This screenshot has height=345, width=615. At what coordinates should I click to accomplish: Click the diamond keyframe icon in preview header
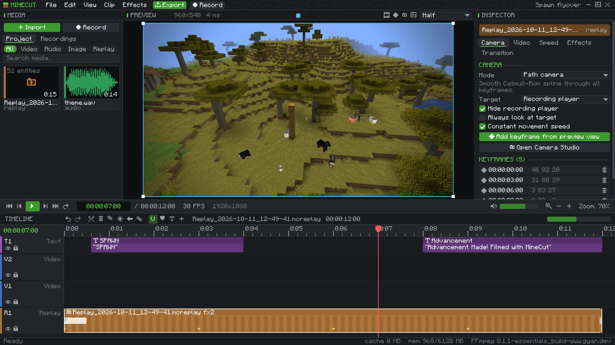coord(396,15)
